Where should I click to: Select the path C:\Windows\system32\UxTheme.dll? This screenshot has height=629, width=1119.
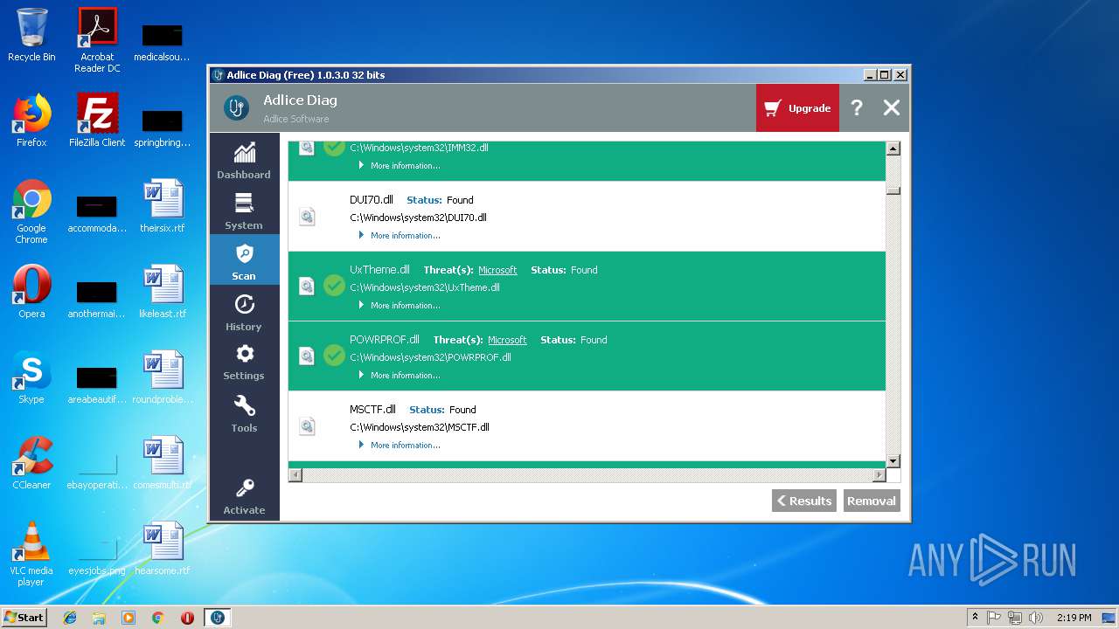425,287
